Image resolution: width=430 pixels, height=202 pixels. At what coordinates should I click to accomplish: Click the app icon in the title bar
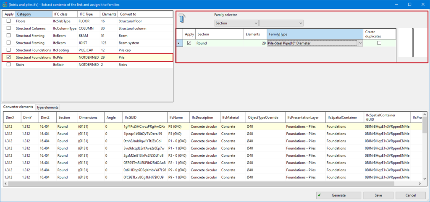(4, 4)
